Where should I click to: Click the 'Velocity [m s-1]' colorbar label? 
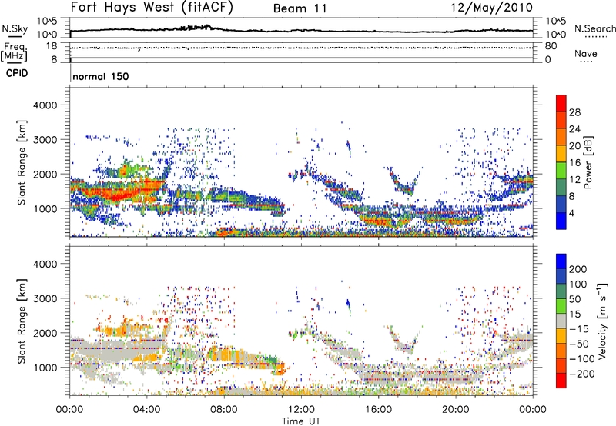point(602,321)
